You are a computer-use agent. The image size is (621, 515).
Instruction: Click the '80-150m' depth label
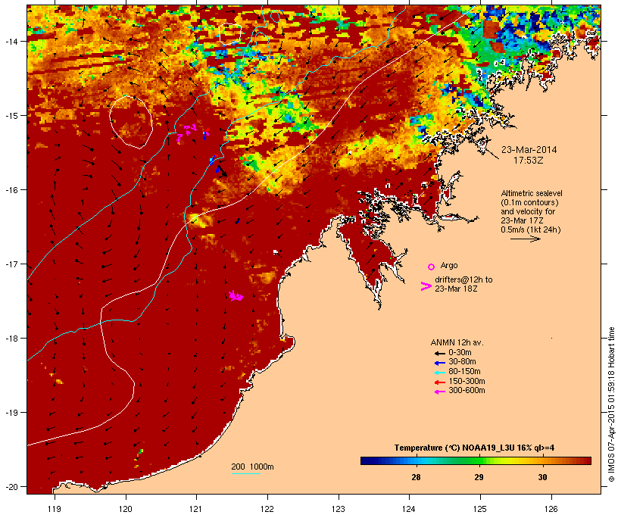pos(464,372)
